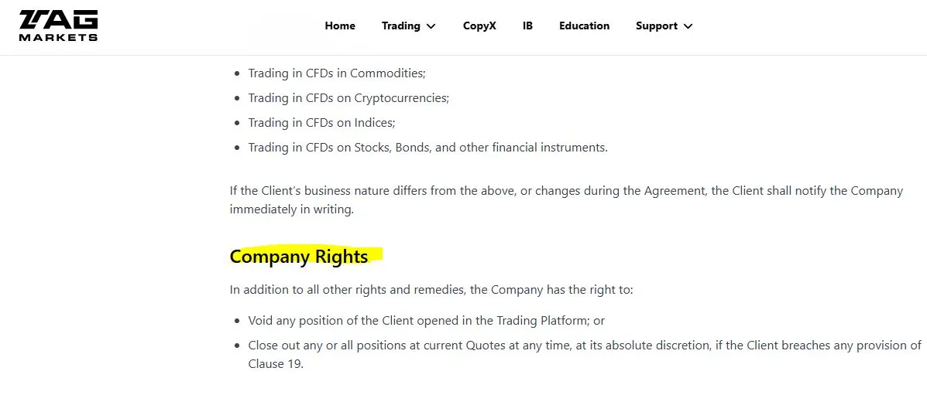Click the highlighted Company Rights heading
The height and width of the screenshot is (395, 927).
pos(299,257)
